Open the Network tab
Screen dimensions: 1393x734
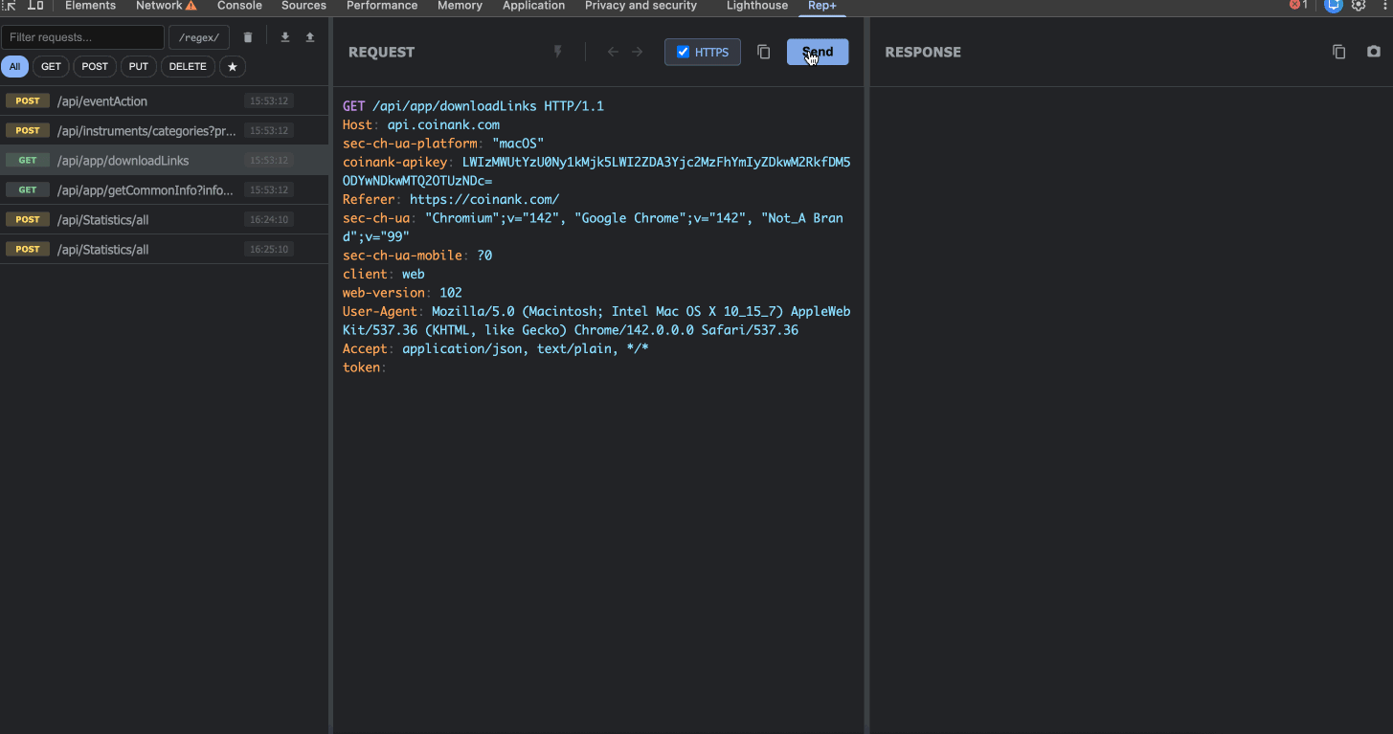click(x=166, y=6)
